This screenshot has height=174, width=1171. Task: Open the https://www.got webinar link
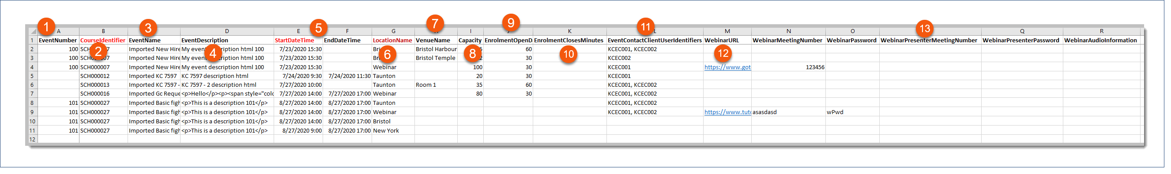pos(727,67)
